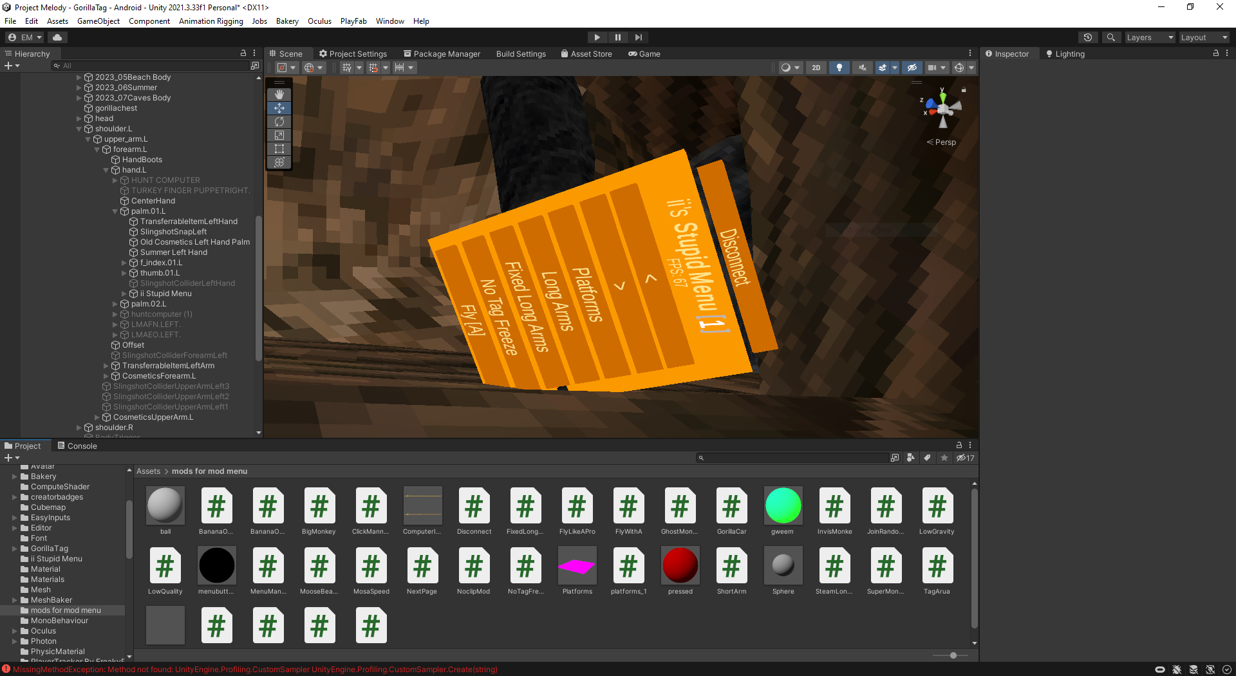
Task: Open the Scene Gizmos dropdown arrow
Action: [x=971, y=68]
